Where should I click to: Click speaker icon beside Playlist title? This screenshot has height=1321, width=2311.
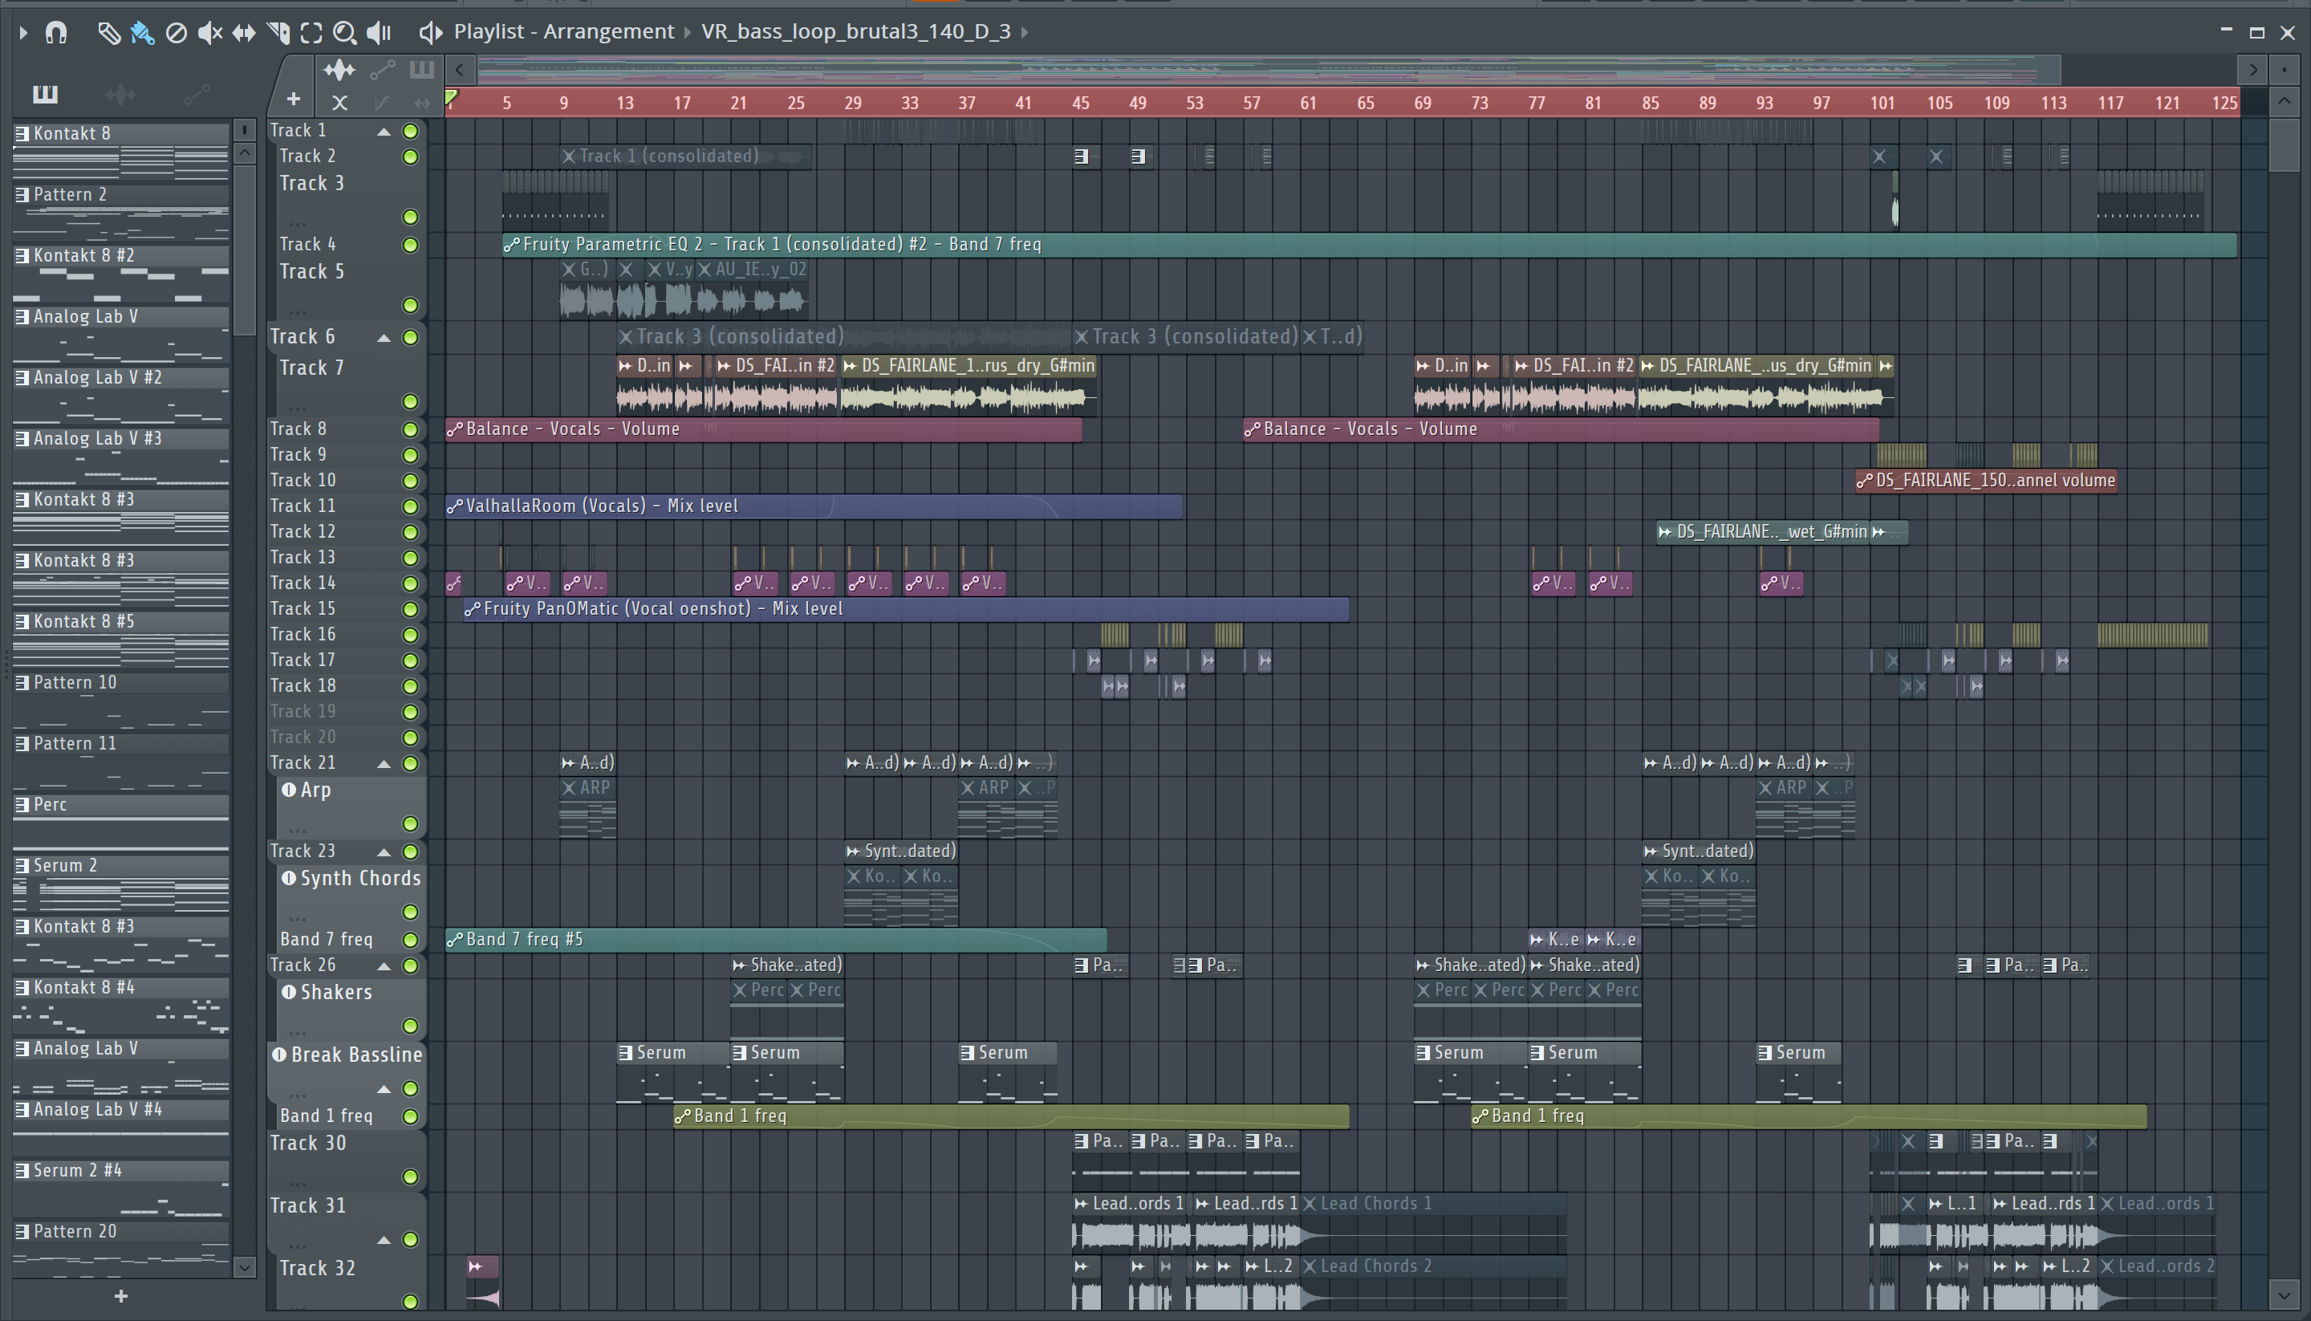[x=430, y=33]
